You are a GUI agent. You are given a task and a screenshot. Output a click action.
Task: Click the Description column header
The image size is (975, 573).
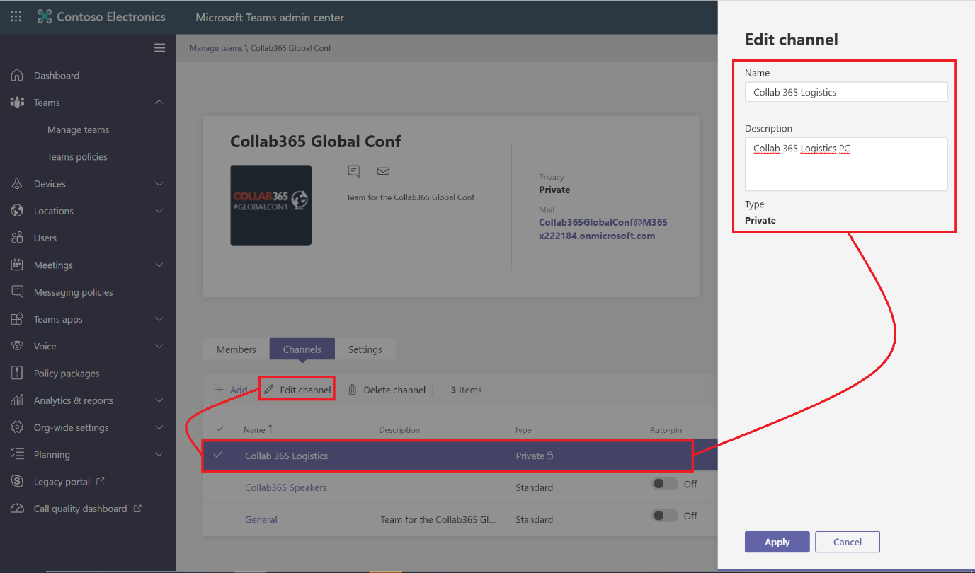point(399,429)
